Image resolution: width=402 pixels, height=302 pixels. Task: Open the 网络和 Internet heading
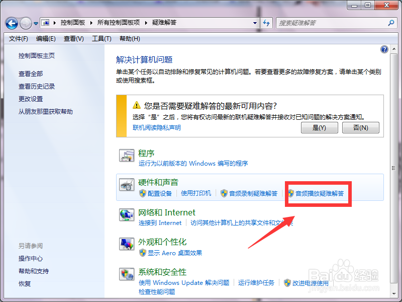coord(167,212)
